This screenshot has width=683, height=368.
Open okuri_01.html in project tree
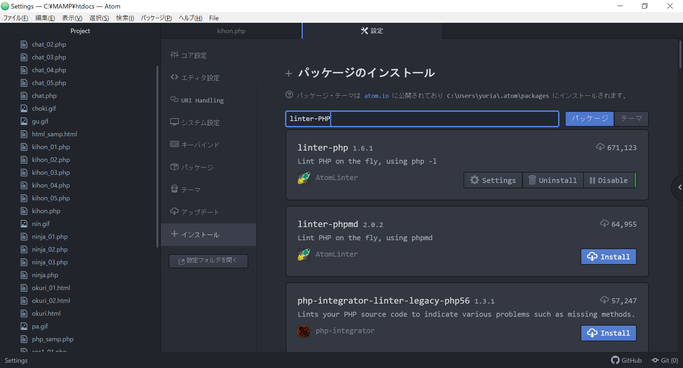pyautogui.click(x=51, y=288)
